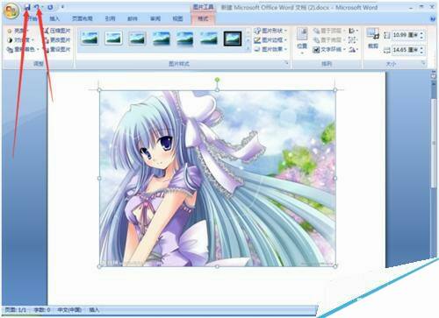Image resolution: width=439 pixels, height=318 pixels.
Task: Open the 位置 position gallery
Action: (x=302, y=41)
